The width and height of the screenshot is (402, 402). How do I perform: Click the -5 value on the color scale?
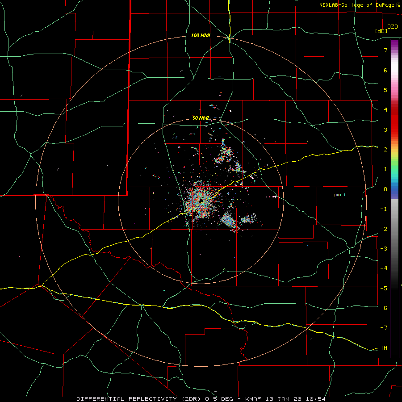(384, 289)
